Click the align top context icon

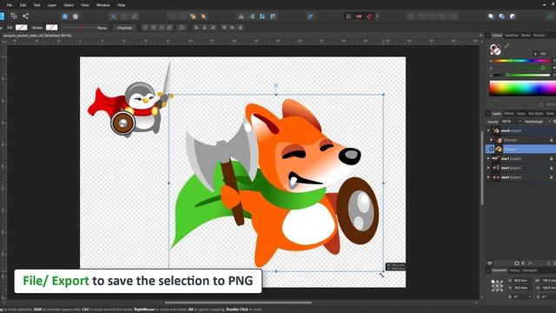click(224, 27)
